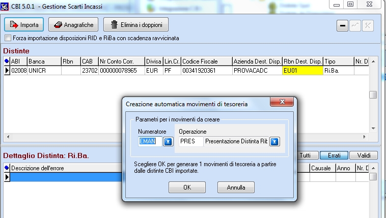Screen dimensions: 386x218
Task: Select 23702 CAB cell
Action: 89,71
